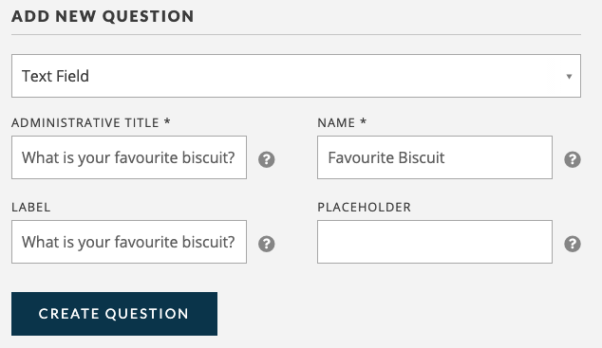Click the required asterisk next to Administrative Title
602x348 pixels.
(167, 121)
